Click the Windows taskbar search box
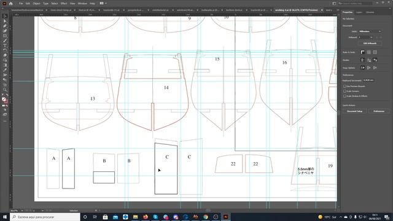This screenshot has width=393, height=221. pos(45,217)
